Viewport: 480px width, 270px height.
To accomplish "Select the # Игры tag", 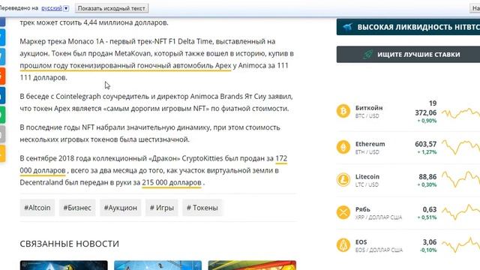I will [162, 208].
